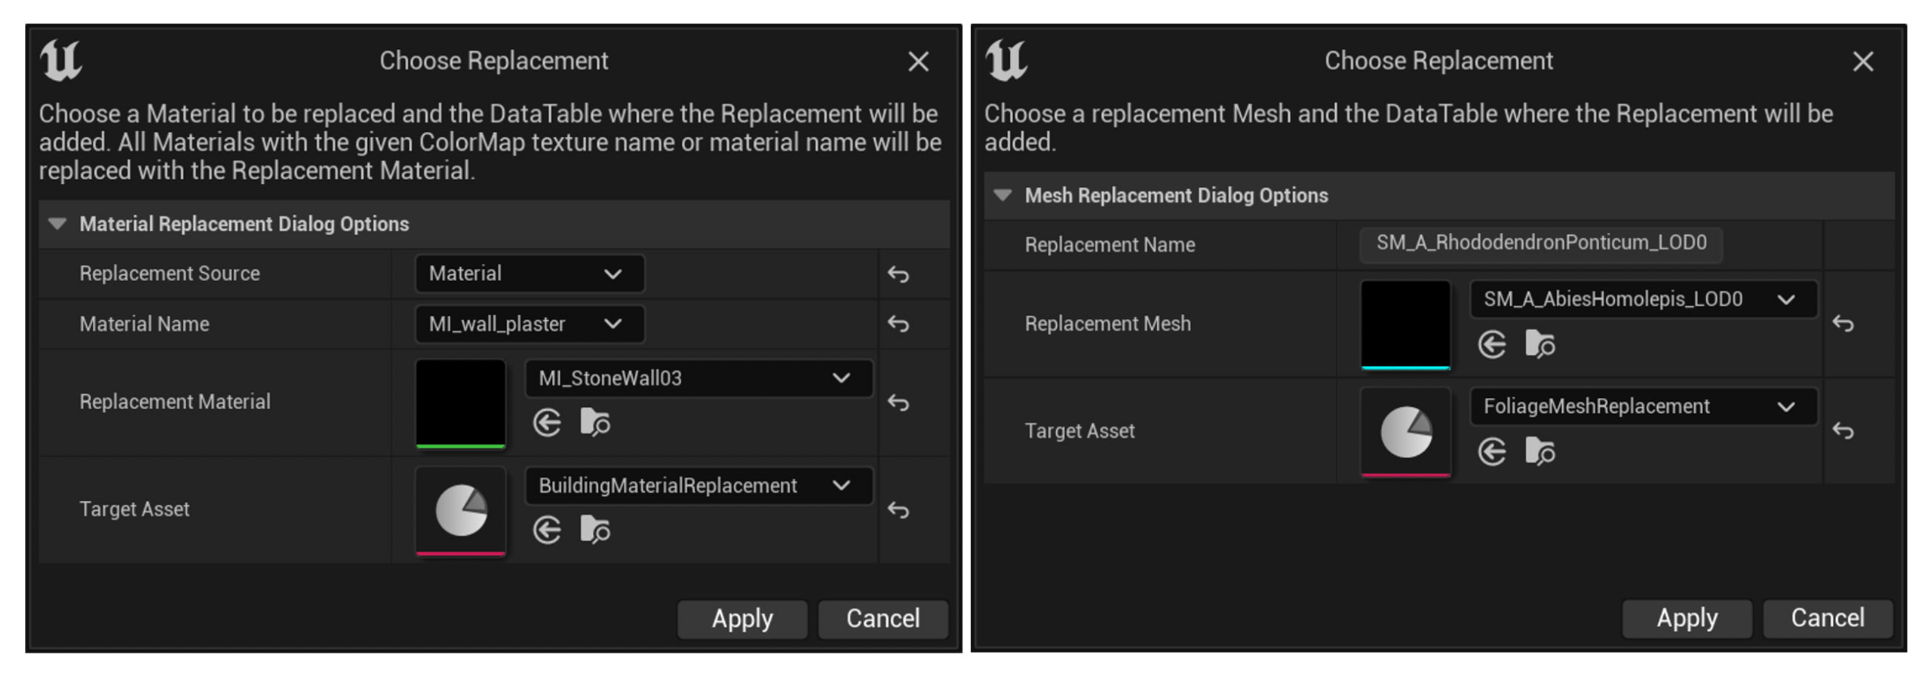1931x682 pixels.
Task: Collapse Material Replacement Dialog Options section
Action: (57, 224)
